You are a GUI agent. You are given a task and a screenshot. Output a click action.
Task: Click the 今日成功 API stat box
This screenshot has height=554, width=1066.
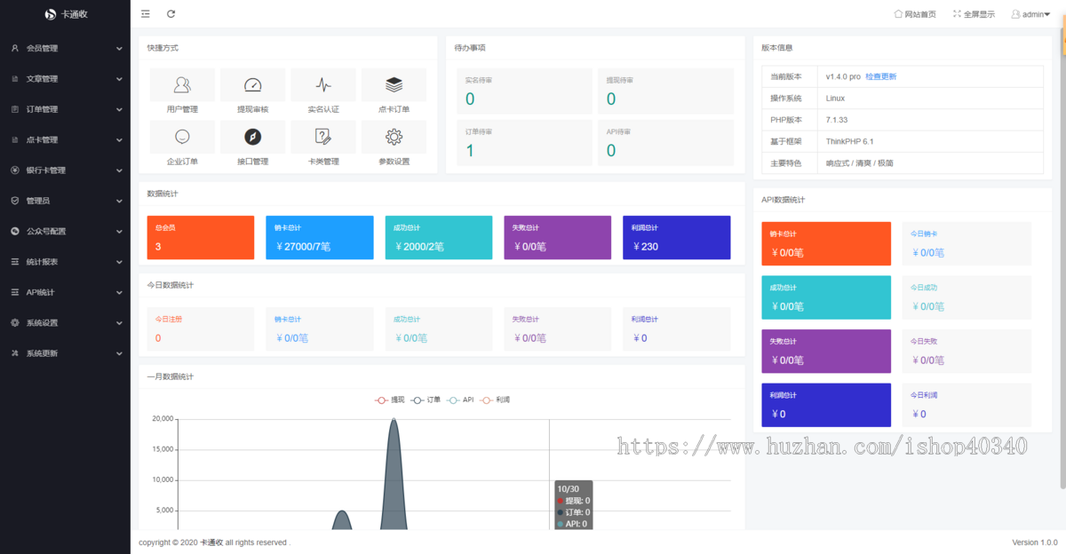967,297
